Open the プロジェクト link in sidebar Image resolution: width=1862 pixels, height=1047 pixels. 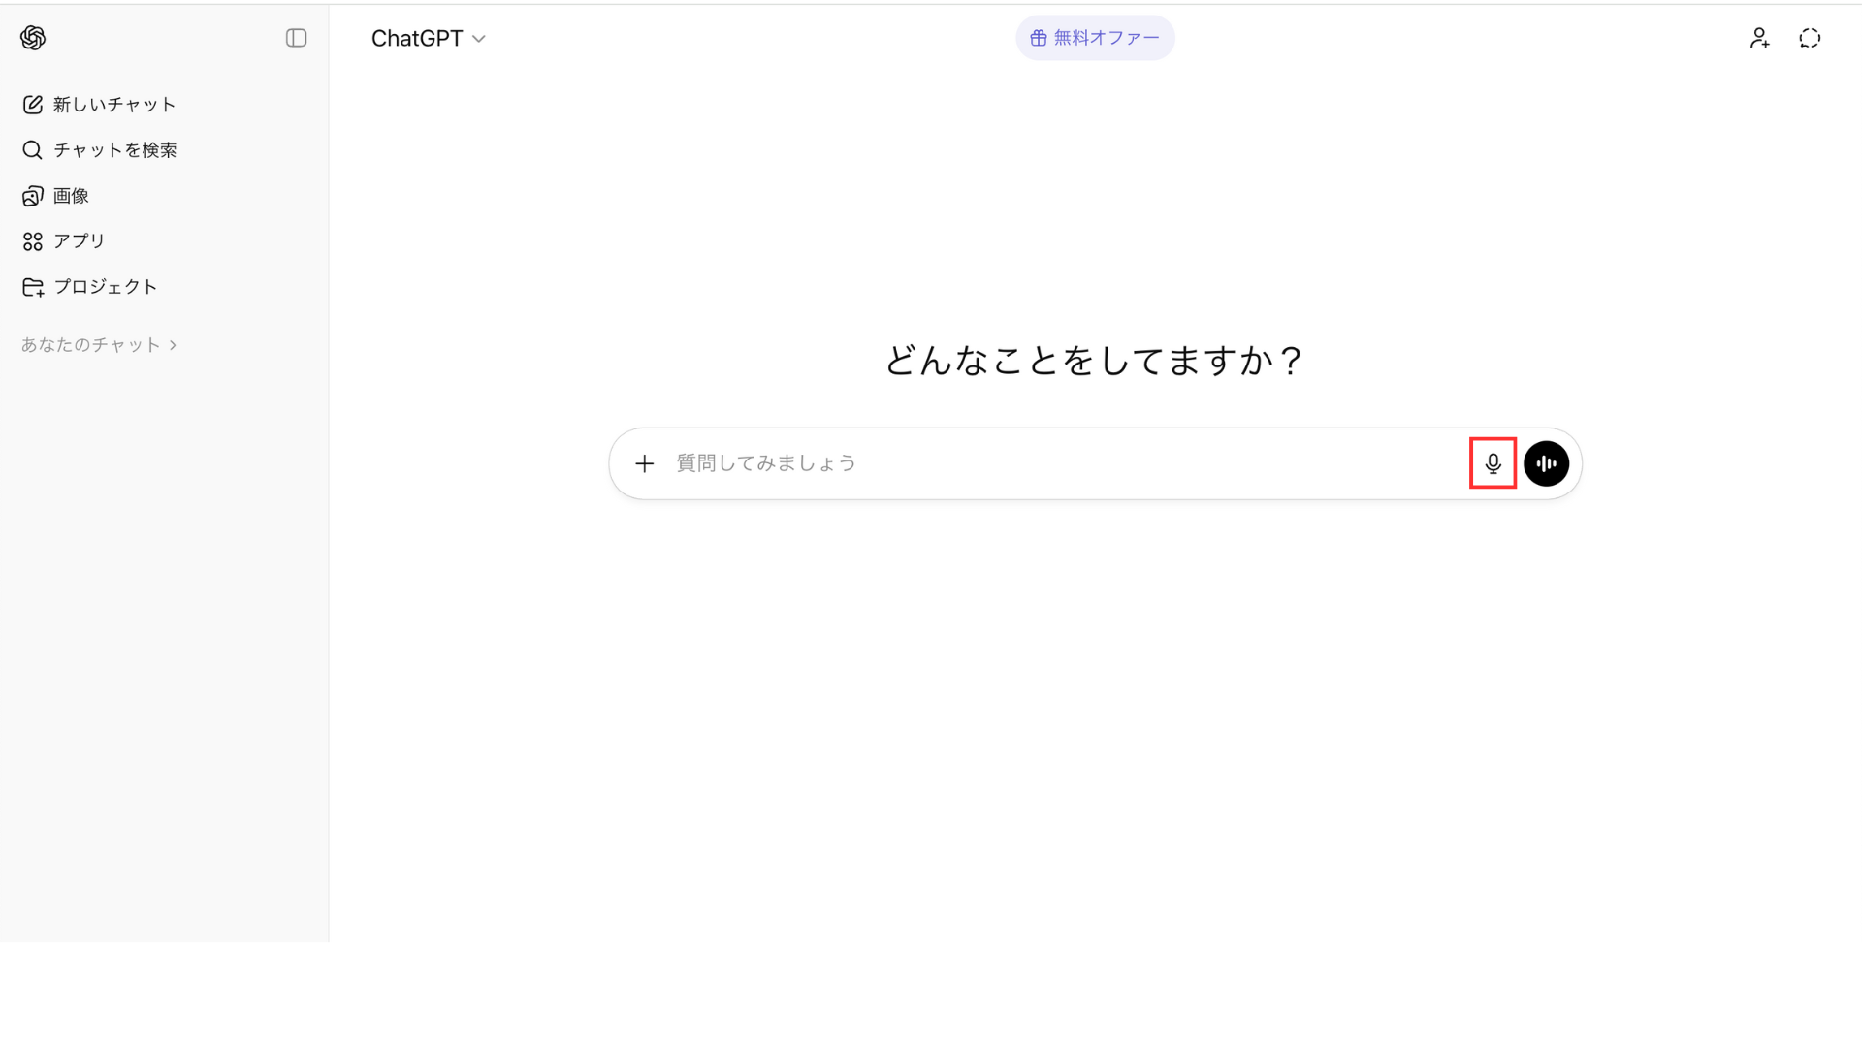pos(106,287)
